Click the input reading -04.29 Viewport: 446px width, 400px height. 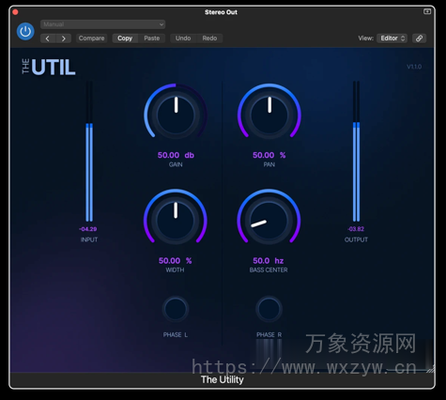point(88,229)
